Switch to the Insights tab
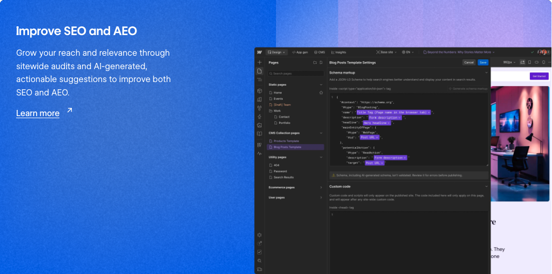Screen dimensions: 552x274 click(x=339, y=52)
